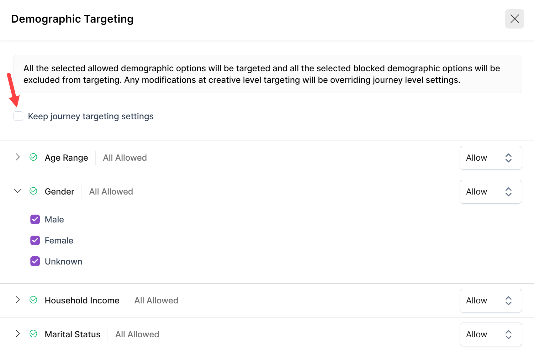Click the Gender green check icon
This screenshot has width=534, height=358.
pyautogui.click(x=33, y=191)
